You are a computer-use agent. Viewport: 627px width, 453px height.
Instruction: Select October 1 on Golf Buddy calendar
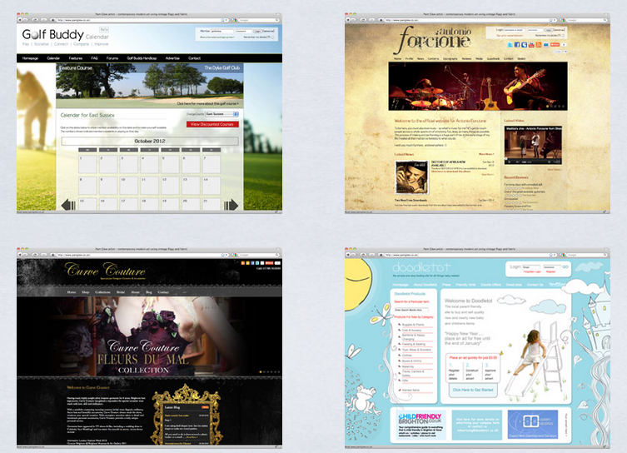(x=87, y=164)
